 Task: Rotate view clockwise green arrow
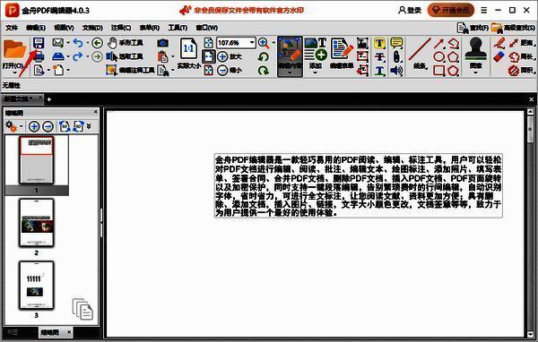pos(264,70)
